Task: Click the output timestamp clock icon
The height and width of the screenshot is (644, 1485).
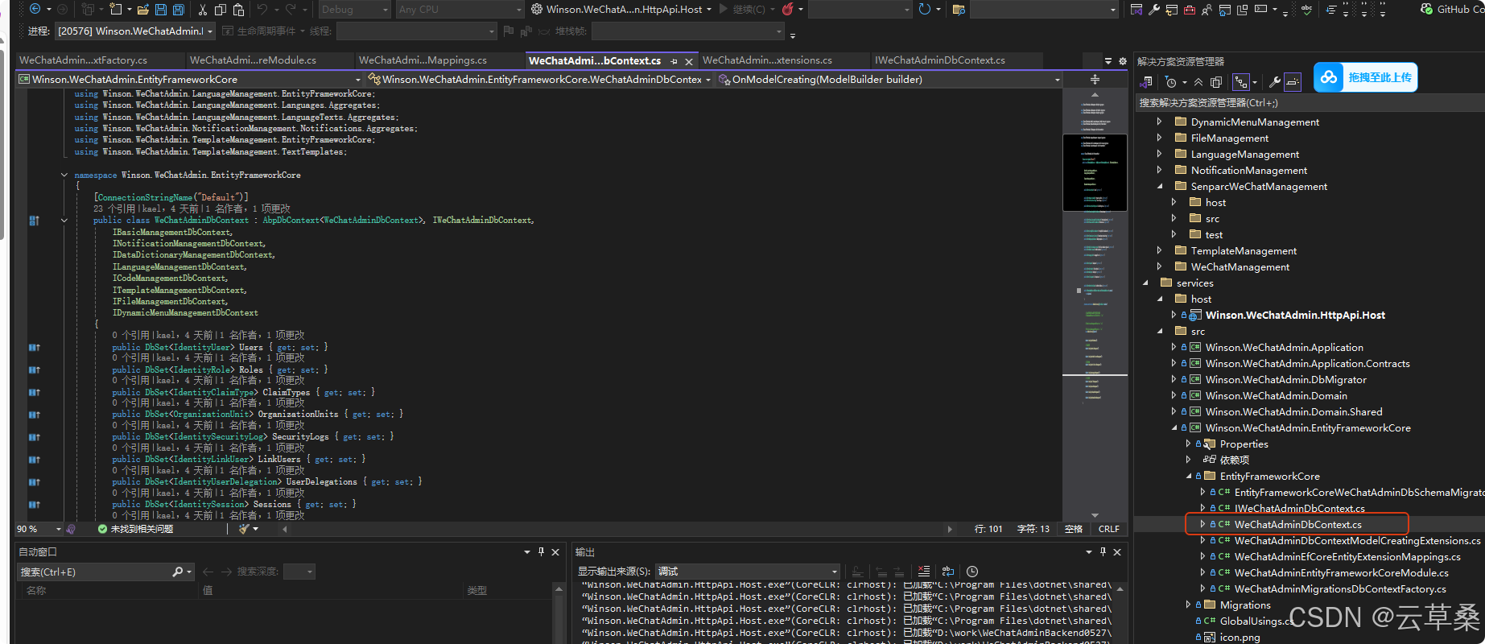Action: point(972,572)
